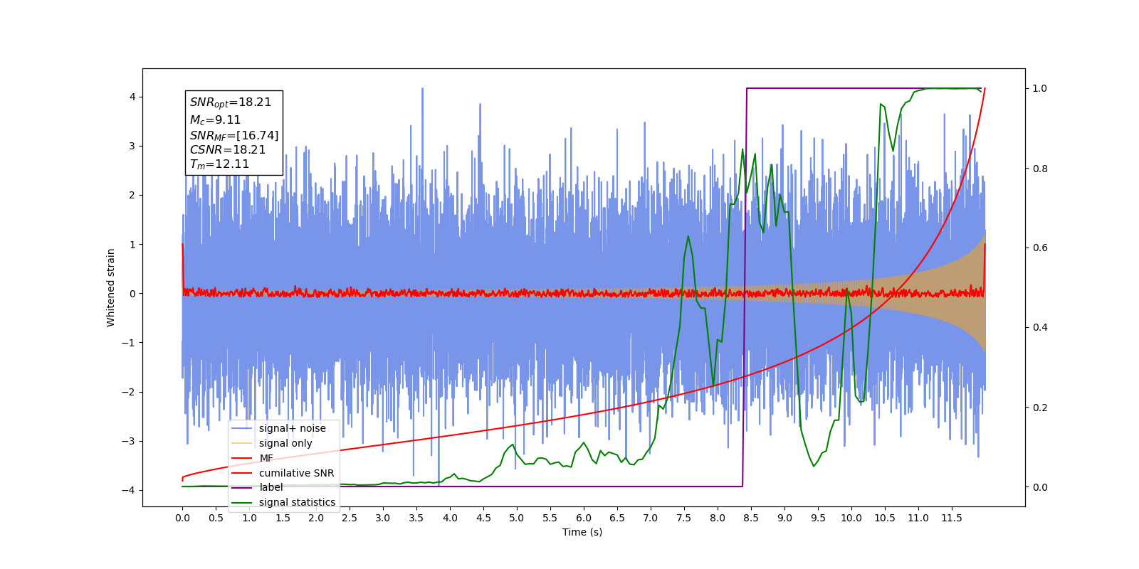This screenshot has height=569, width=1139.
Task: Click the 'Time (s)' x-axis label
Action: coord(582,532)
